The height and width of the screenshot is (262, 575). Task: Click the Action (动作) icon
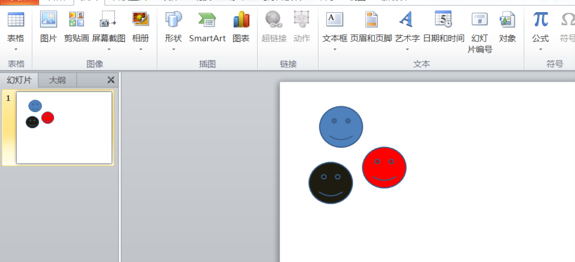(x=301, y=19)
